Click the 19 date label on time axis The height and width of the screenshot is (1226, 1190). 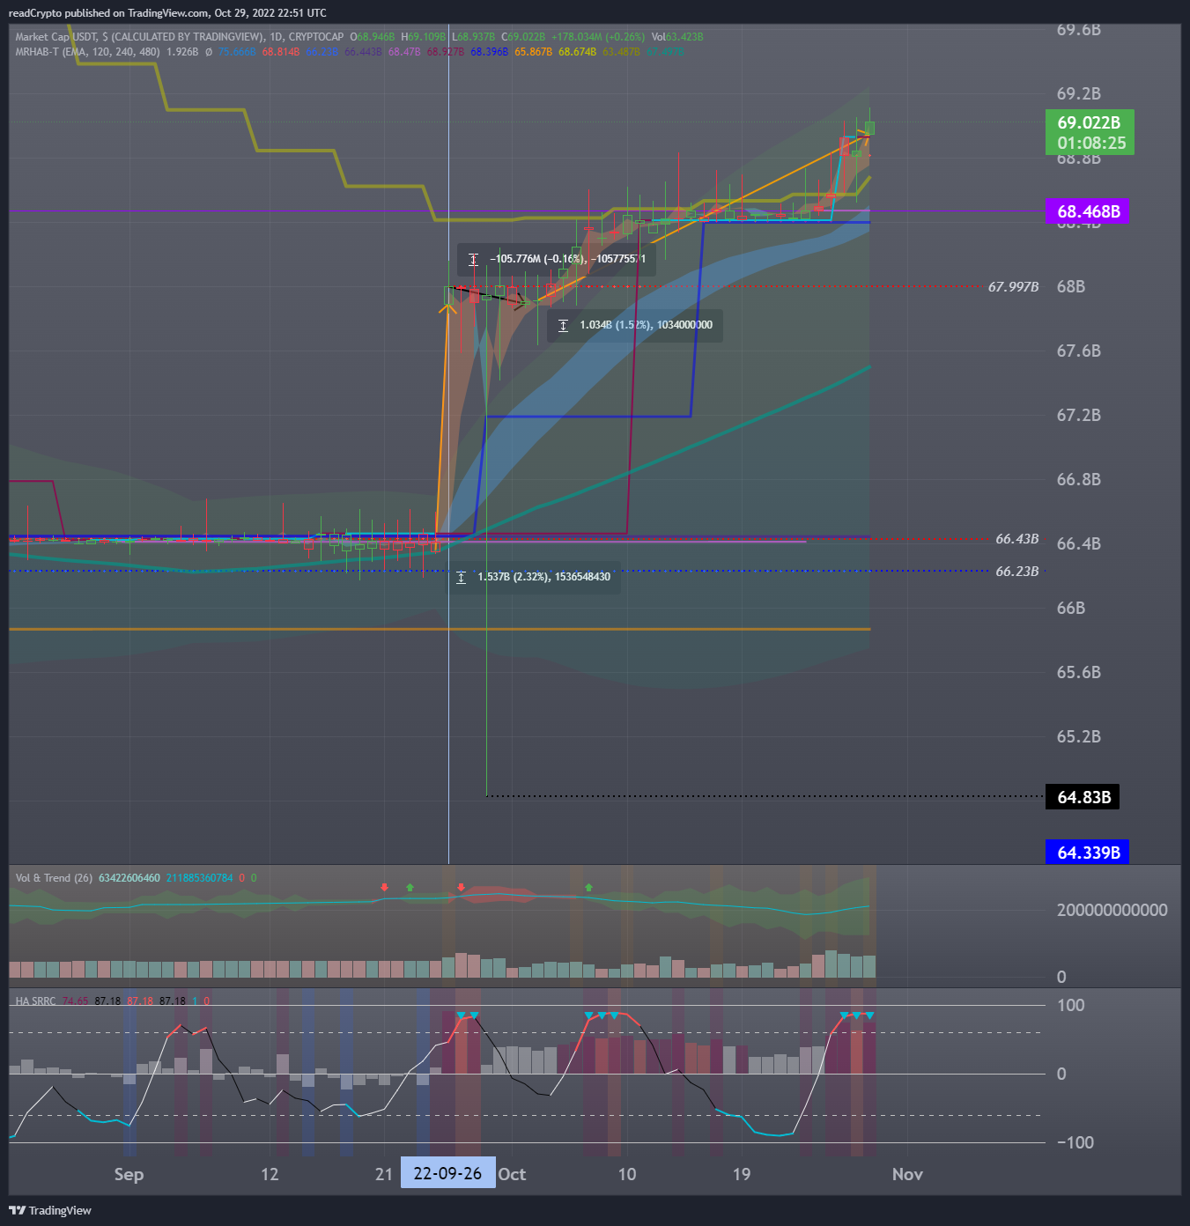click(x=742, y=1174)
